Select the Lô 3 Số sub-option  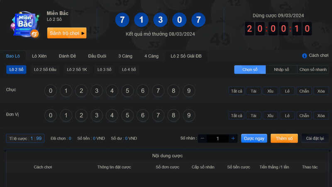pos(104,70)
